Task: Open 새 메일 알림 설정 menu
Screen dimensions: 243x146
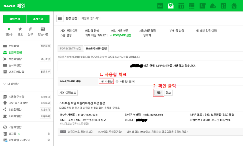Action: coord(206,31)
